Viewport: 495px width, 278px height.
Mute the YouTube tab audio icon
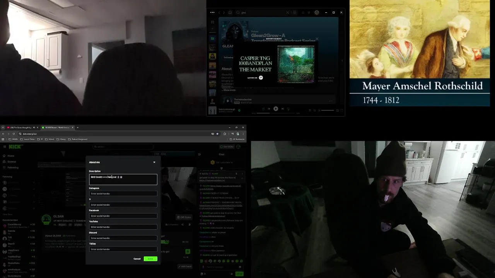[x=34, y=127]
